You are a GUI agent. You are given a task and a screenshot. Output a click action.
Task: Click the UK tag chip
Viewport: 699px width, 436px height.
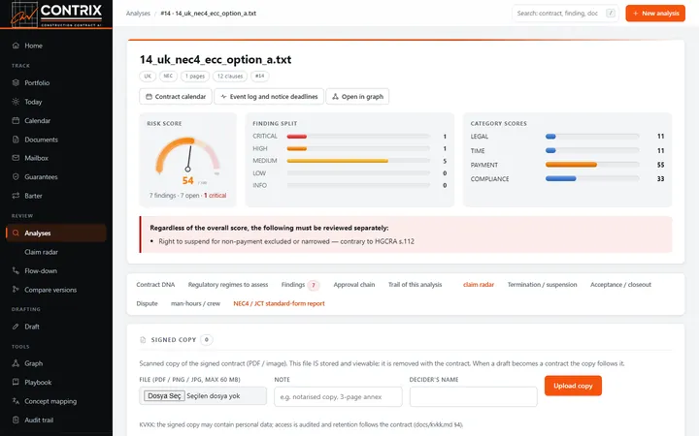(x=148, y=77)
